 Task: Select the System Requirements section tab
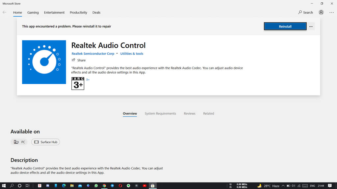pos(160,114)
